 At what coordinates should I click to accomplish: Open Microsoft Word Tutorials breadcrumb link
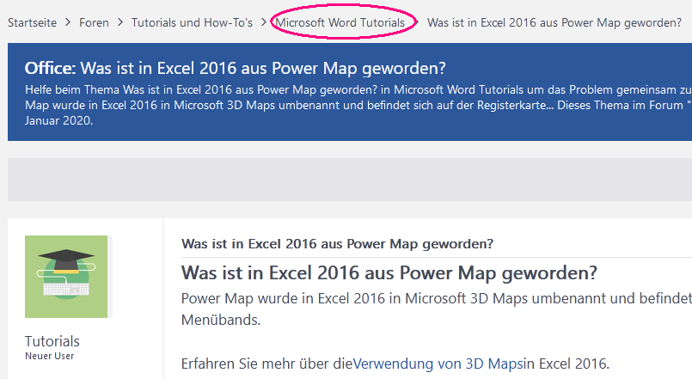340,22
